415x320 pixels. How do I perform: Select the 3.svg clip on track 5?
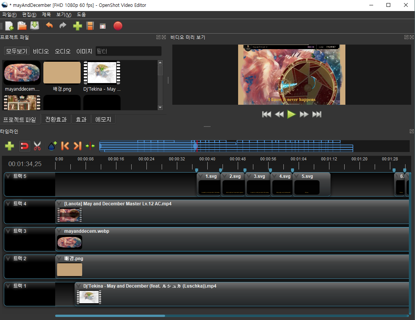click(258, 184)
